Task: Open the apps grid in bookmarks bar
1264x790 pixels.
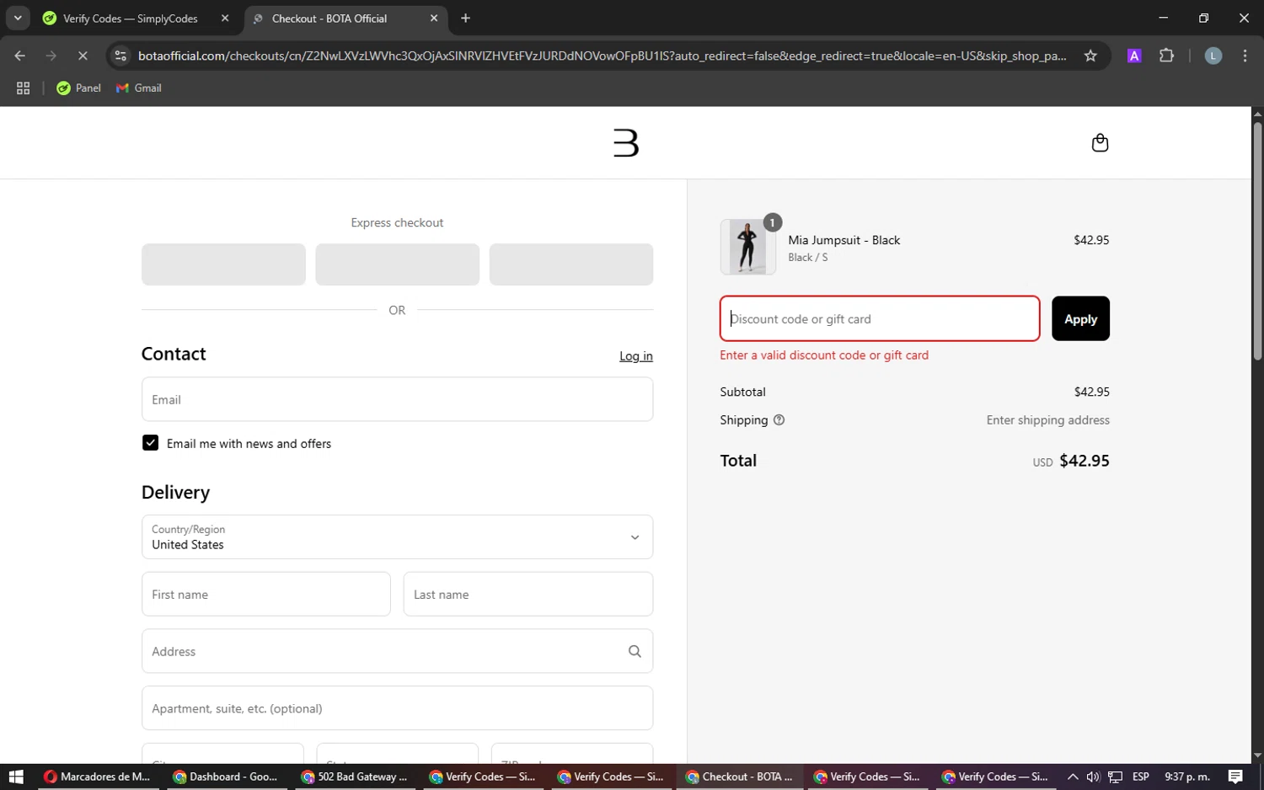Action: [x=23, y=88]
